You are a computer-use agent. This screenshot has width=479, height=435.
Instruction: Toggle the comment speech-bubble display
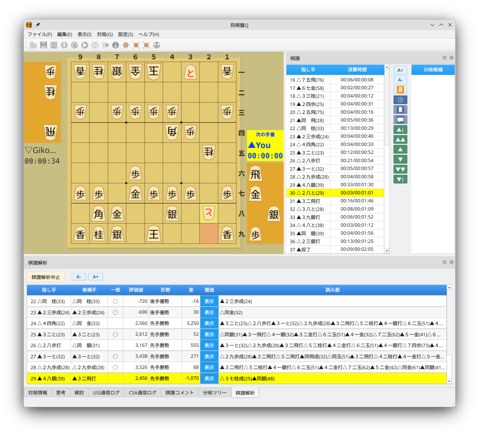click(x=400, y=119)
